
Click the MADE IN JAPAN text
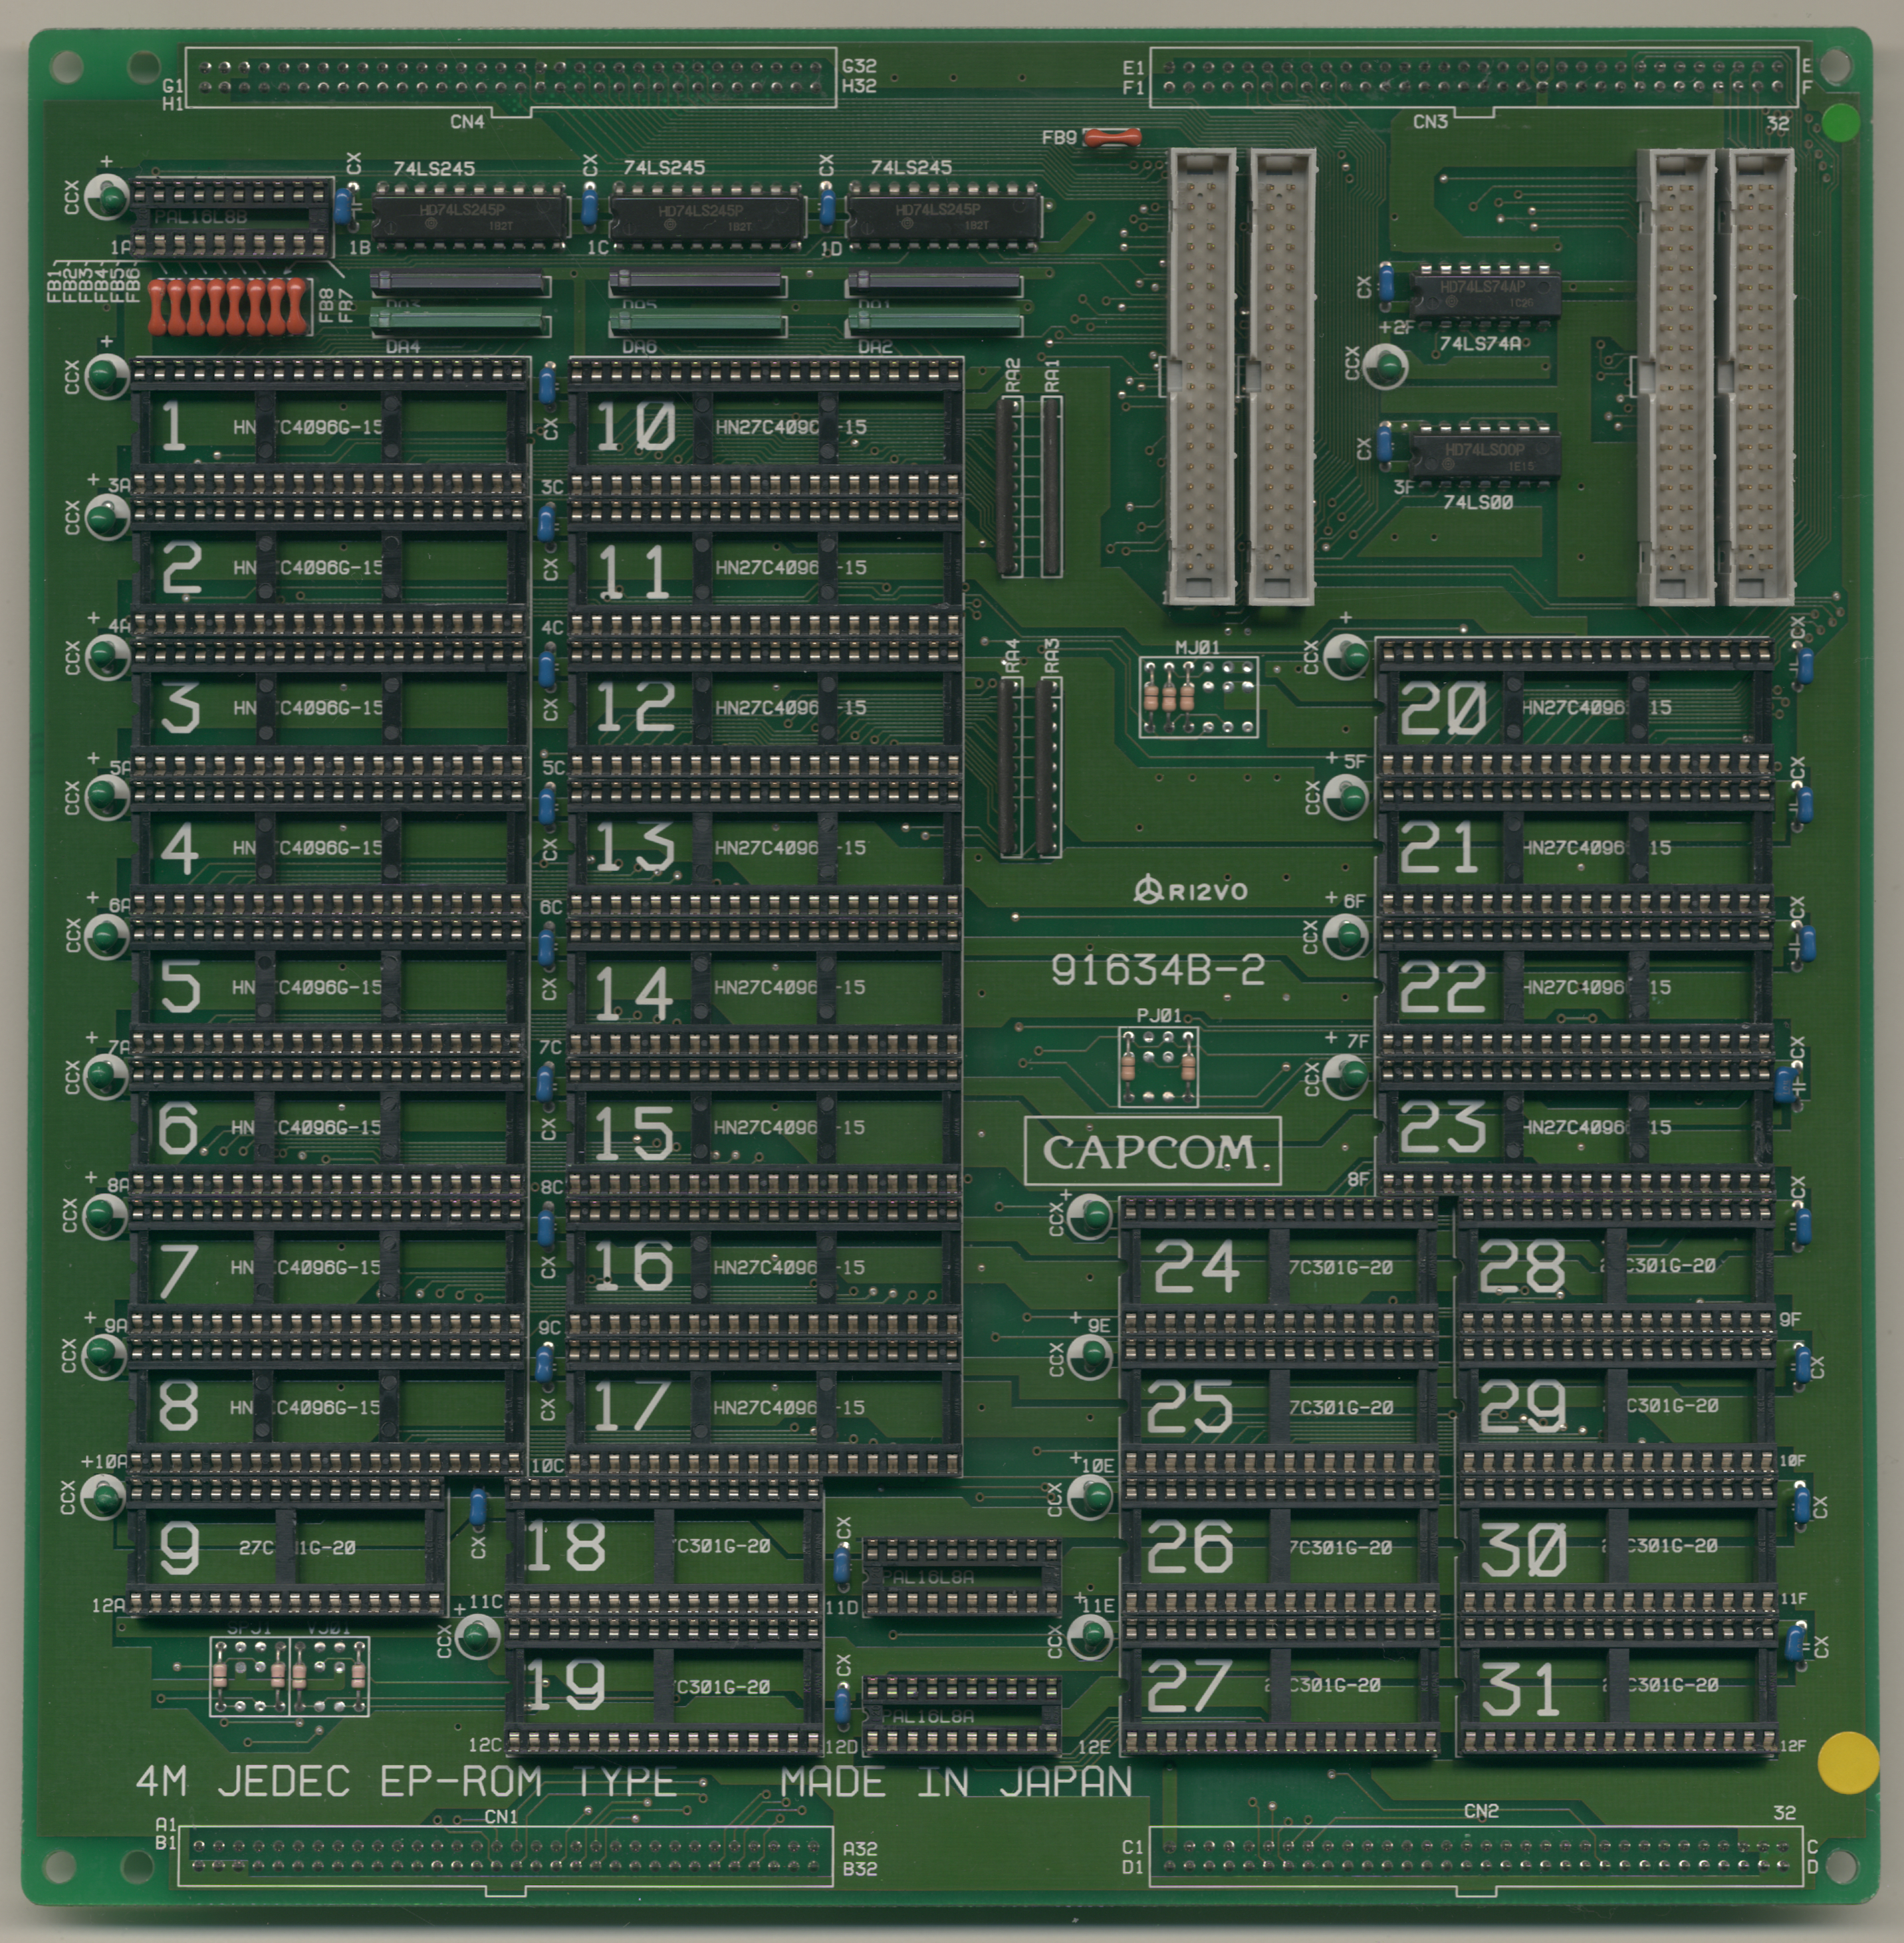click(956, 1782)
